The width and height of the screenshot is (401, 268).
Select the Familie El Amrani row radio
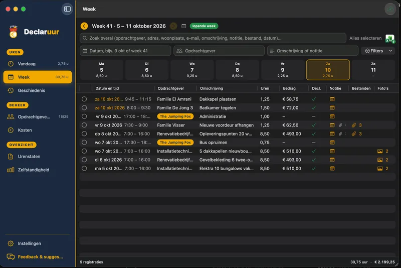click(x=84, y=99)
